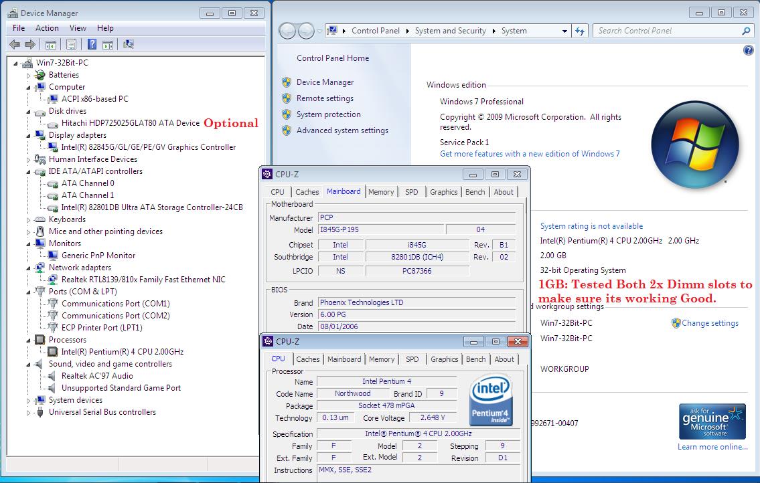Collapse the Disk drives tree node
Image resolution: width=760 pixels, height=483 pixels.
tap(28, 112)
